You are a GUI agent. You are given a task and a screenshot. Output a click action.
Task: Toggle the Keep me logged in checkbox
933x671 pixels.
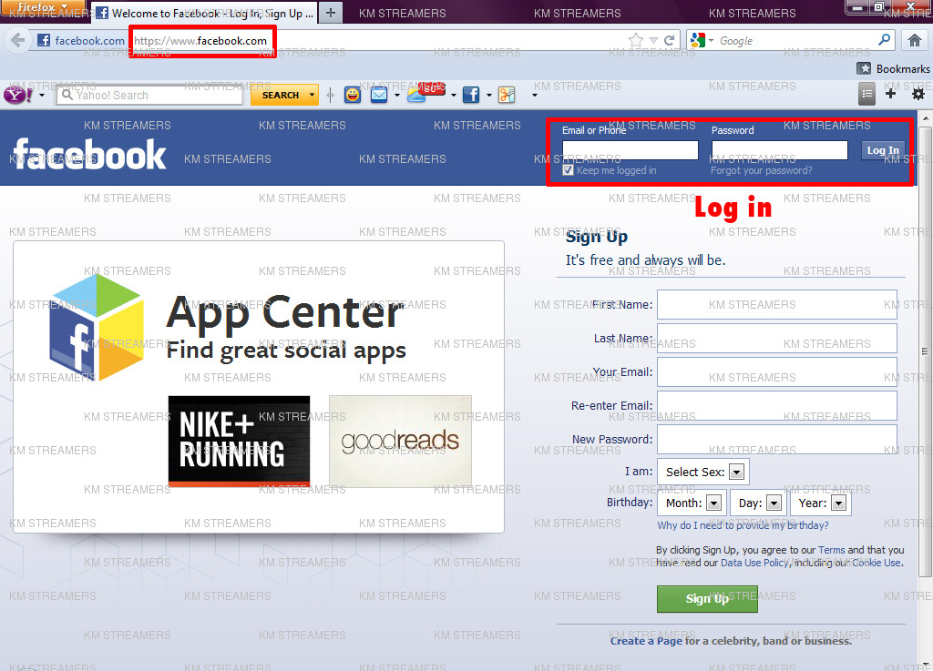[569, 170]
